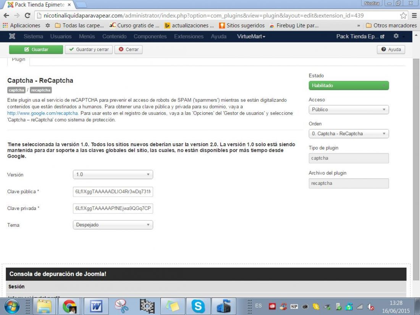Open the Curso gratis de bookmark
This screenshot has height=315, width=420.
(x=134, y=26)
